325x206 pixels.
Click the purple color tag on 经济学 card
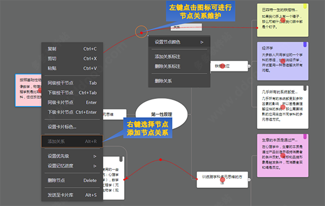(305, 44)
